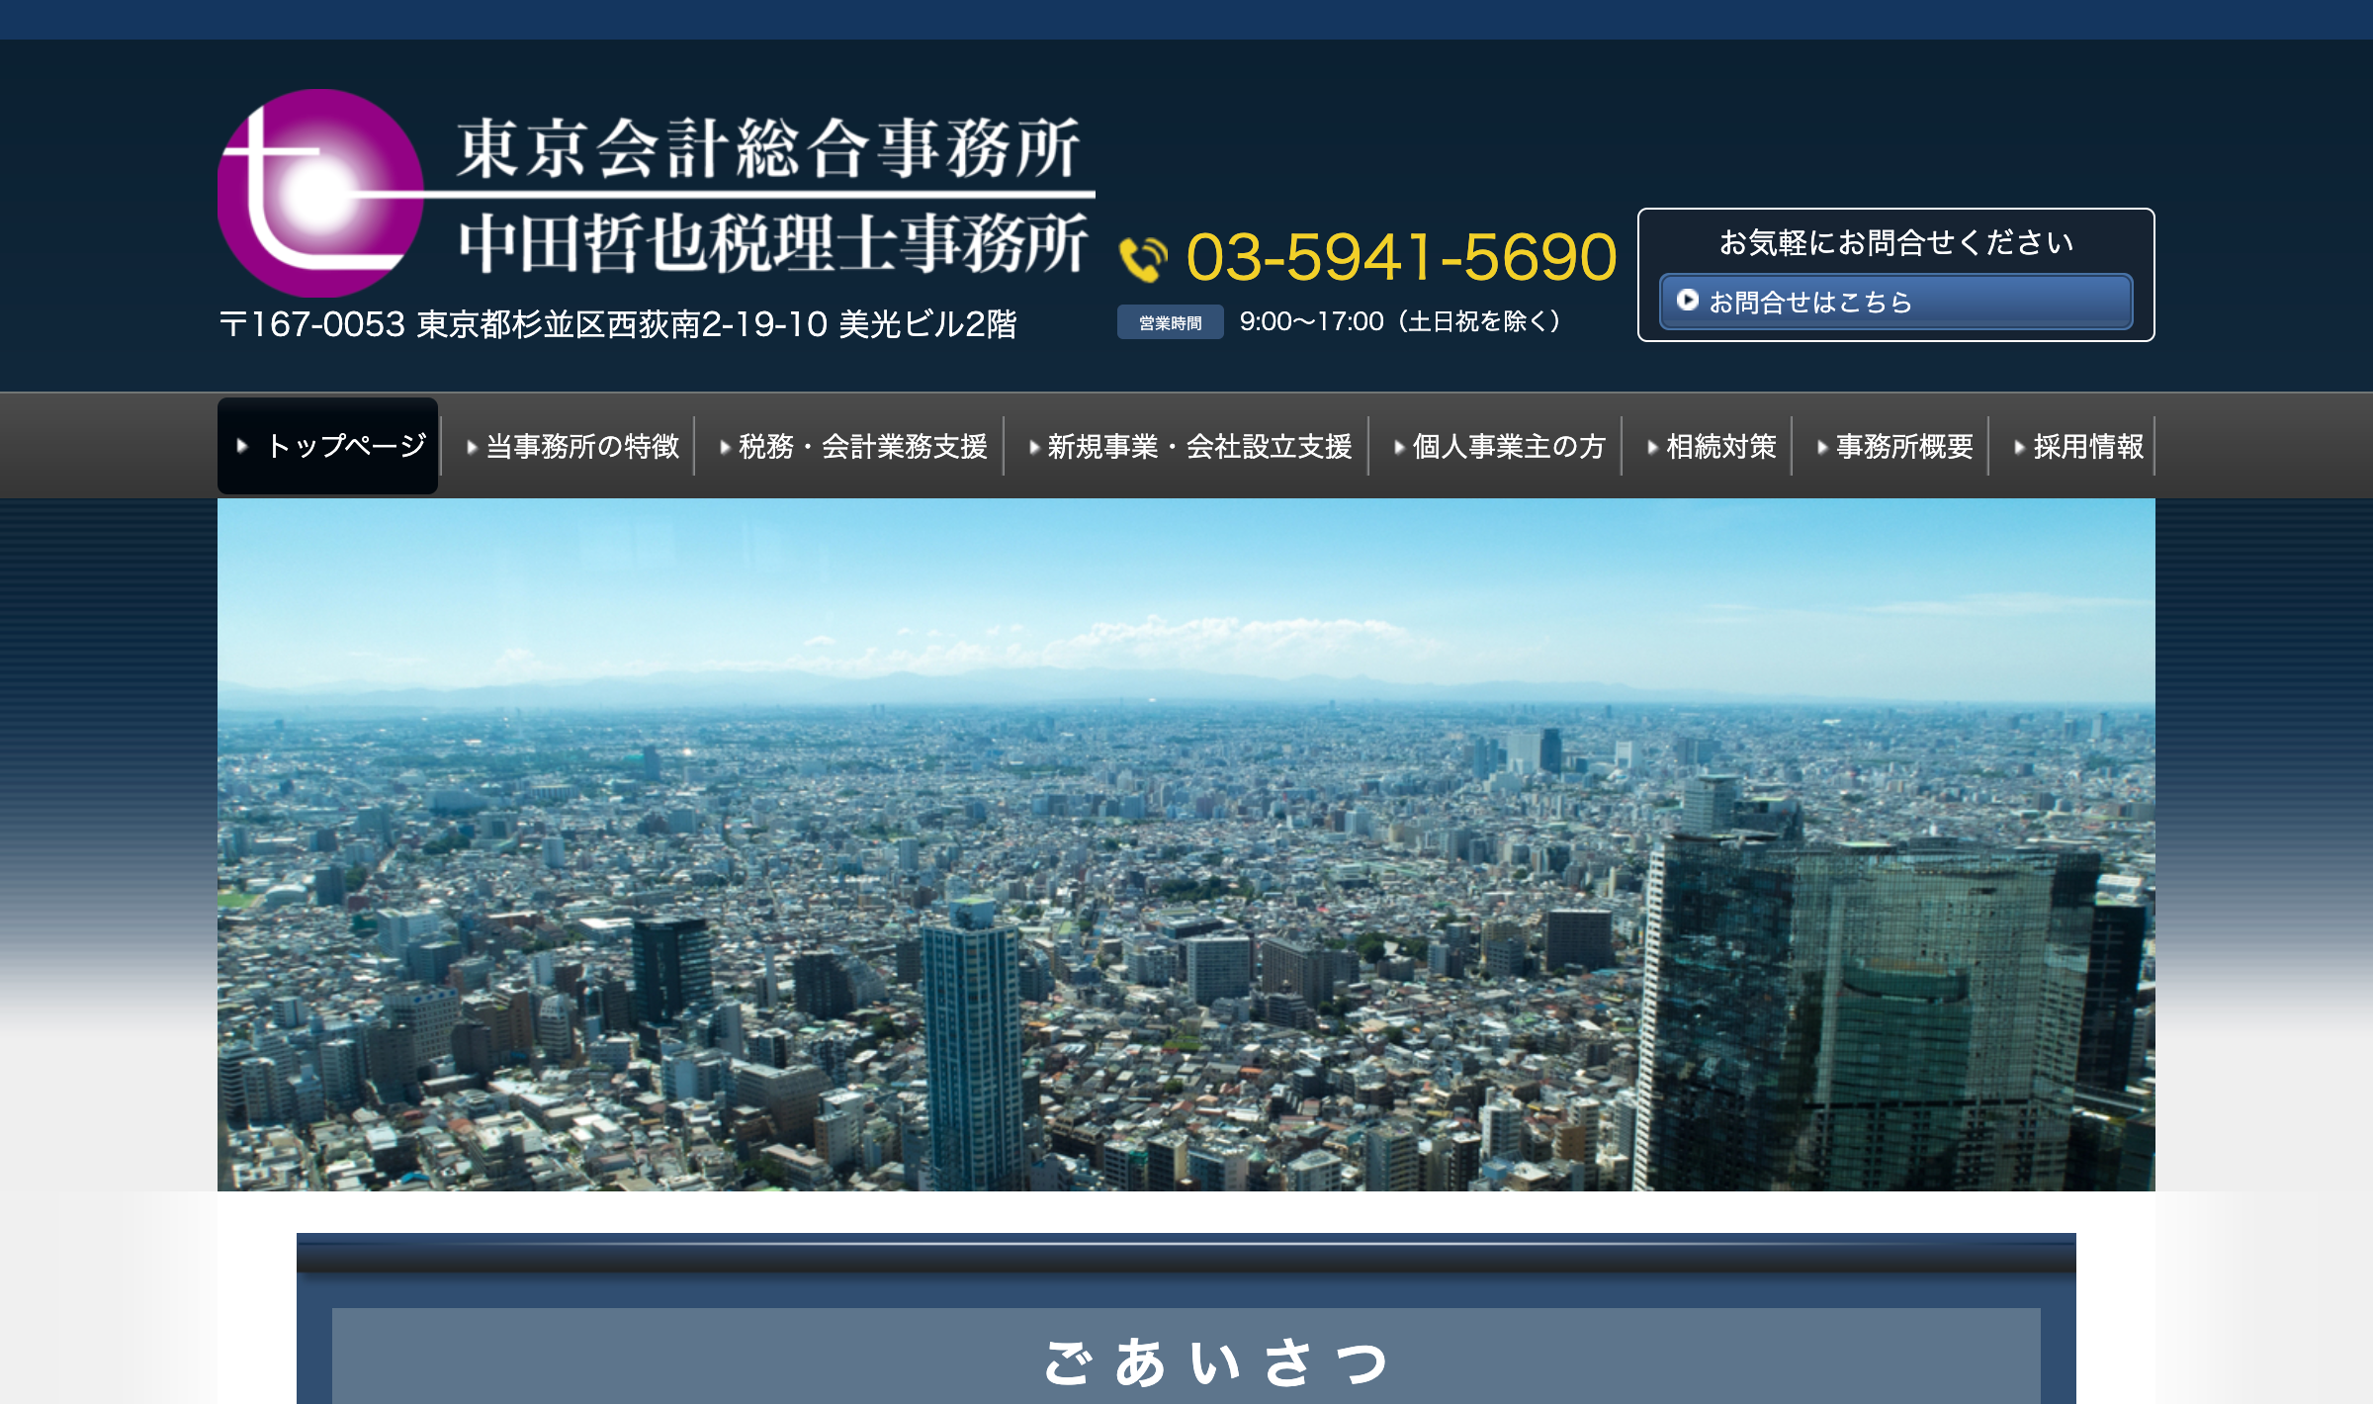Open 税務・会計業務支援 menu item
The image size is (2373, 1404).
[862, 447]
